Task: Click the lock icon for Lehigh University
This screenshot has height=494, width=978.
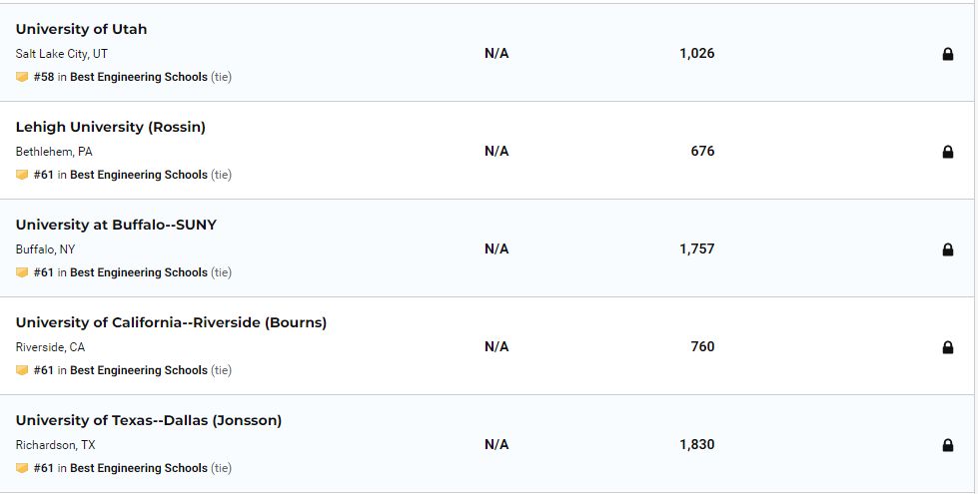Action: coord(948,152)
